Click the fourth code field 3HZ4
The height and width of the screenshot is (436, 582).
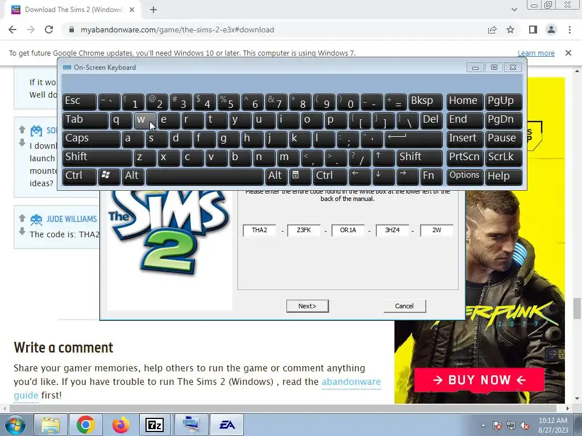[x=392, y=230]
